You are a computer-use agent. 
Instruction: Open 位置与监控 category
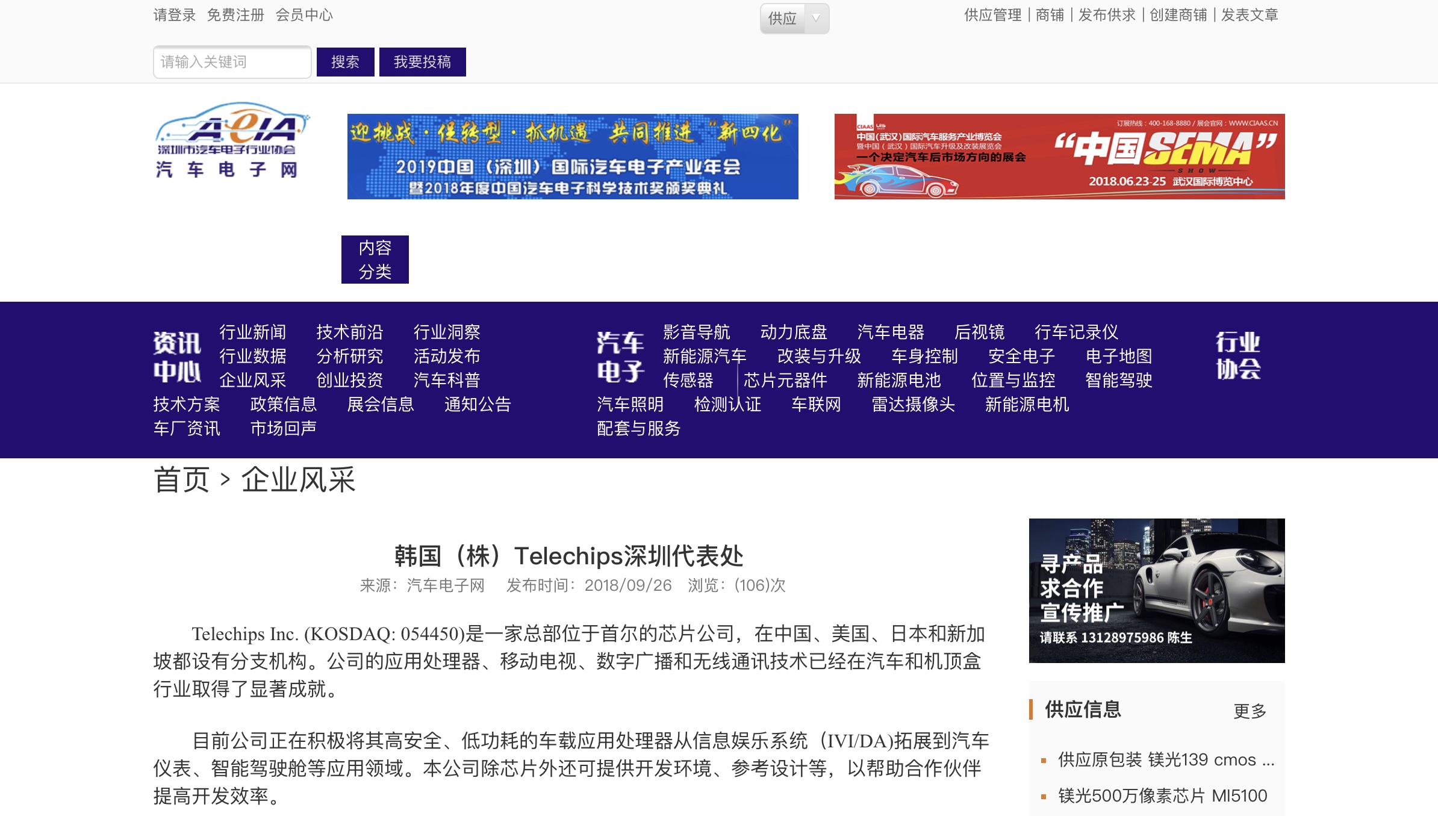coord(1013,380)
